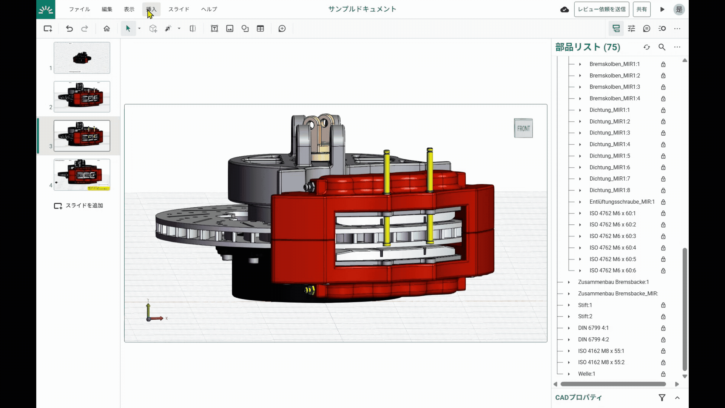725x408 pixels.
Task: Toggle lock icon for Stift:1
Action: click(x=663, y=305)
